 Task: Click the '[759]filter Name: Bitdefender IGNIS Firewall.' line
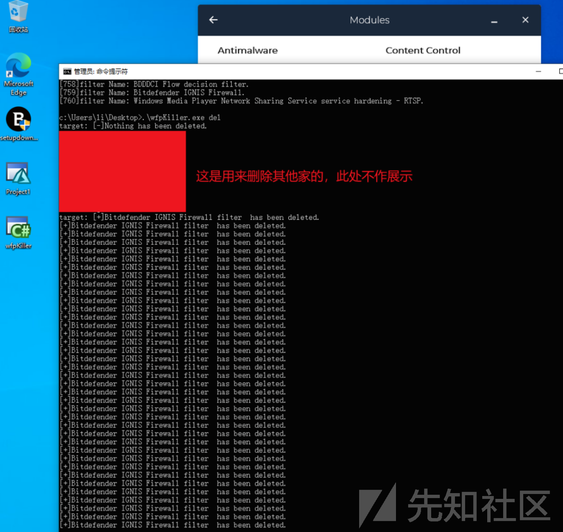click(152, 93)
